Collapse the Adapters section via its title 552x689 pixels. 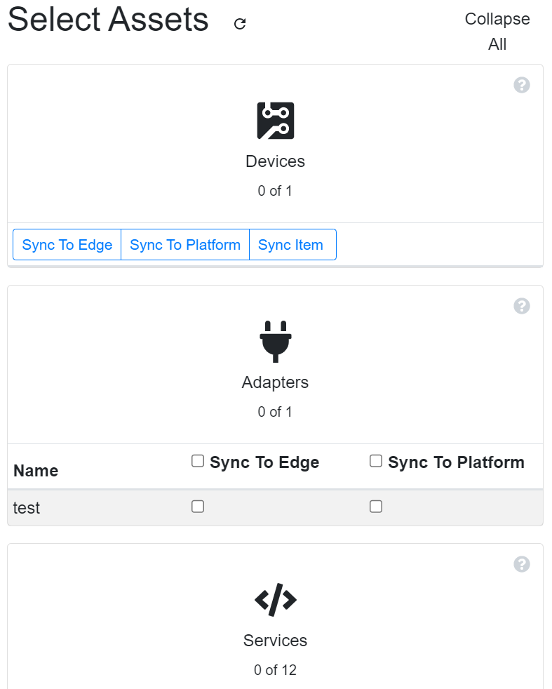click(x=275, y=382)
